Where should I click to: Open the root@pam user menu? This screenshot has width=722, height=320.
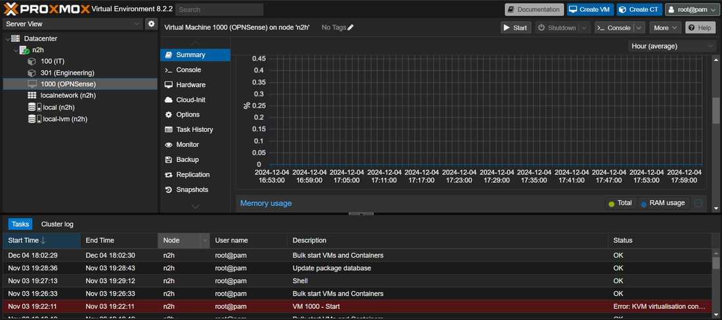click(692, 9)
